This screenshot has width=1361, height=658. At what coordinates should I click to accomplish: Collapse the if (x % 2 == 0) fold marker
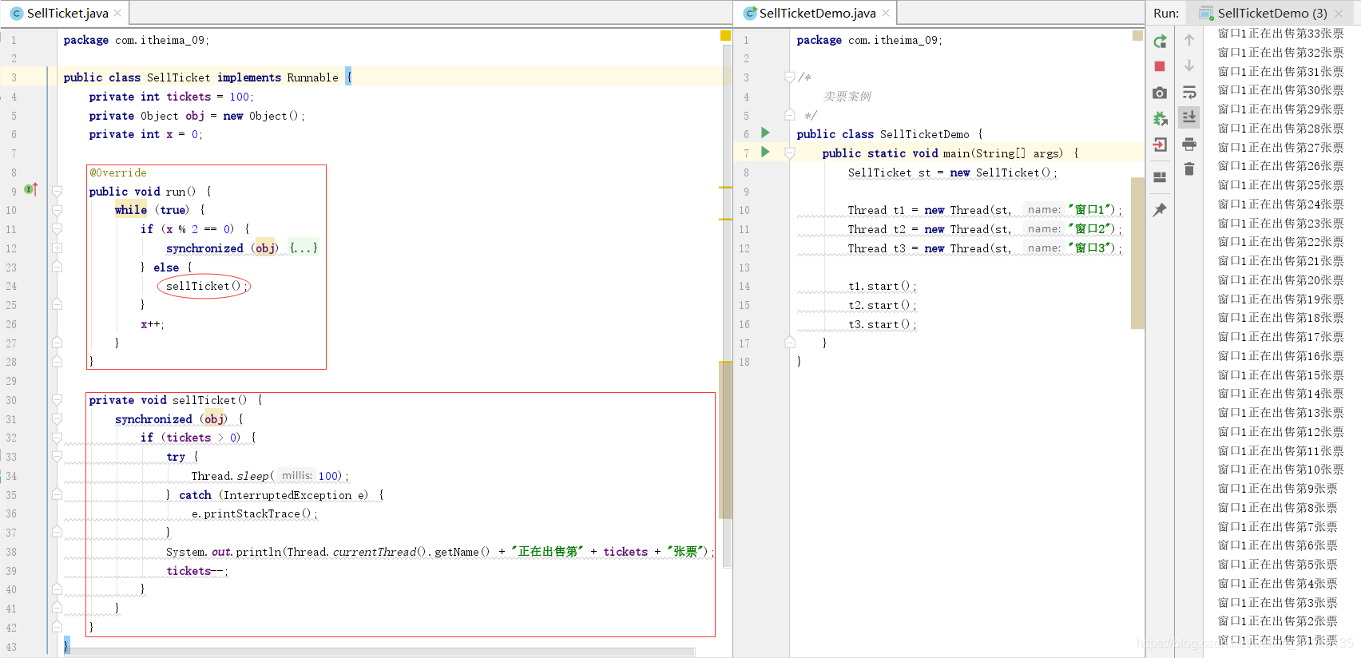tap(58, 229)
